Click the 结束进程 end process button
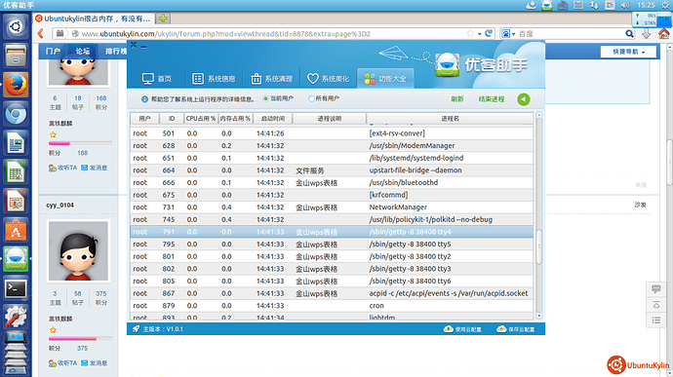673x377 pixels. pyautogui.click(x=492, y=99)
